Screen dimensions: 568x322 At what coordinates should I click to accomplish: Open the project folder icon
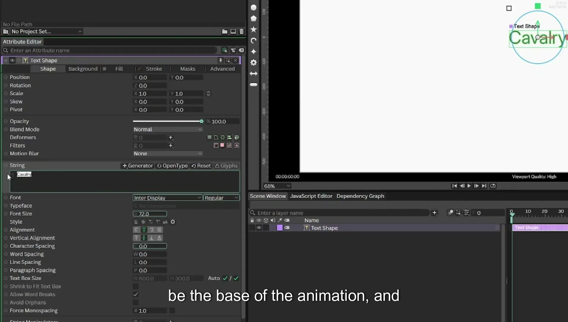(225, 31)
